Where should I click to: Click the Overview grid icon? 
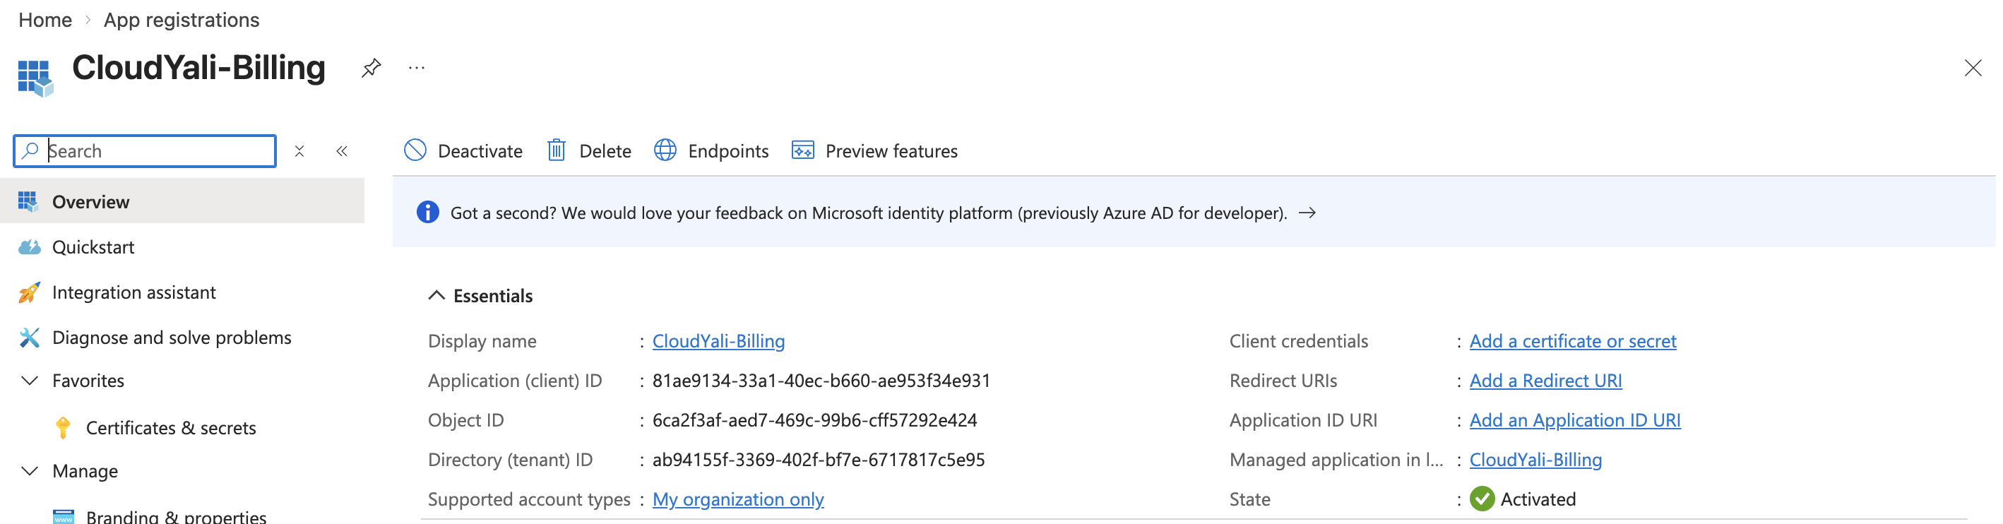pyautogui.click(x=28, y=201)
